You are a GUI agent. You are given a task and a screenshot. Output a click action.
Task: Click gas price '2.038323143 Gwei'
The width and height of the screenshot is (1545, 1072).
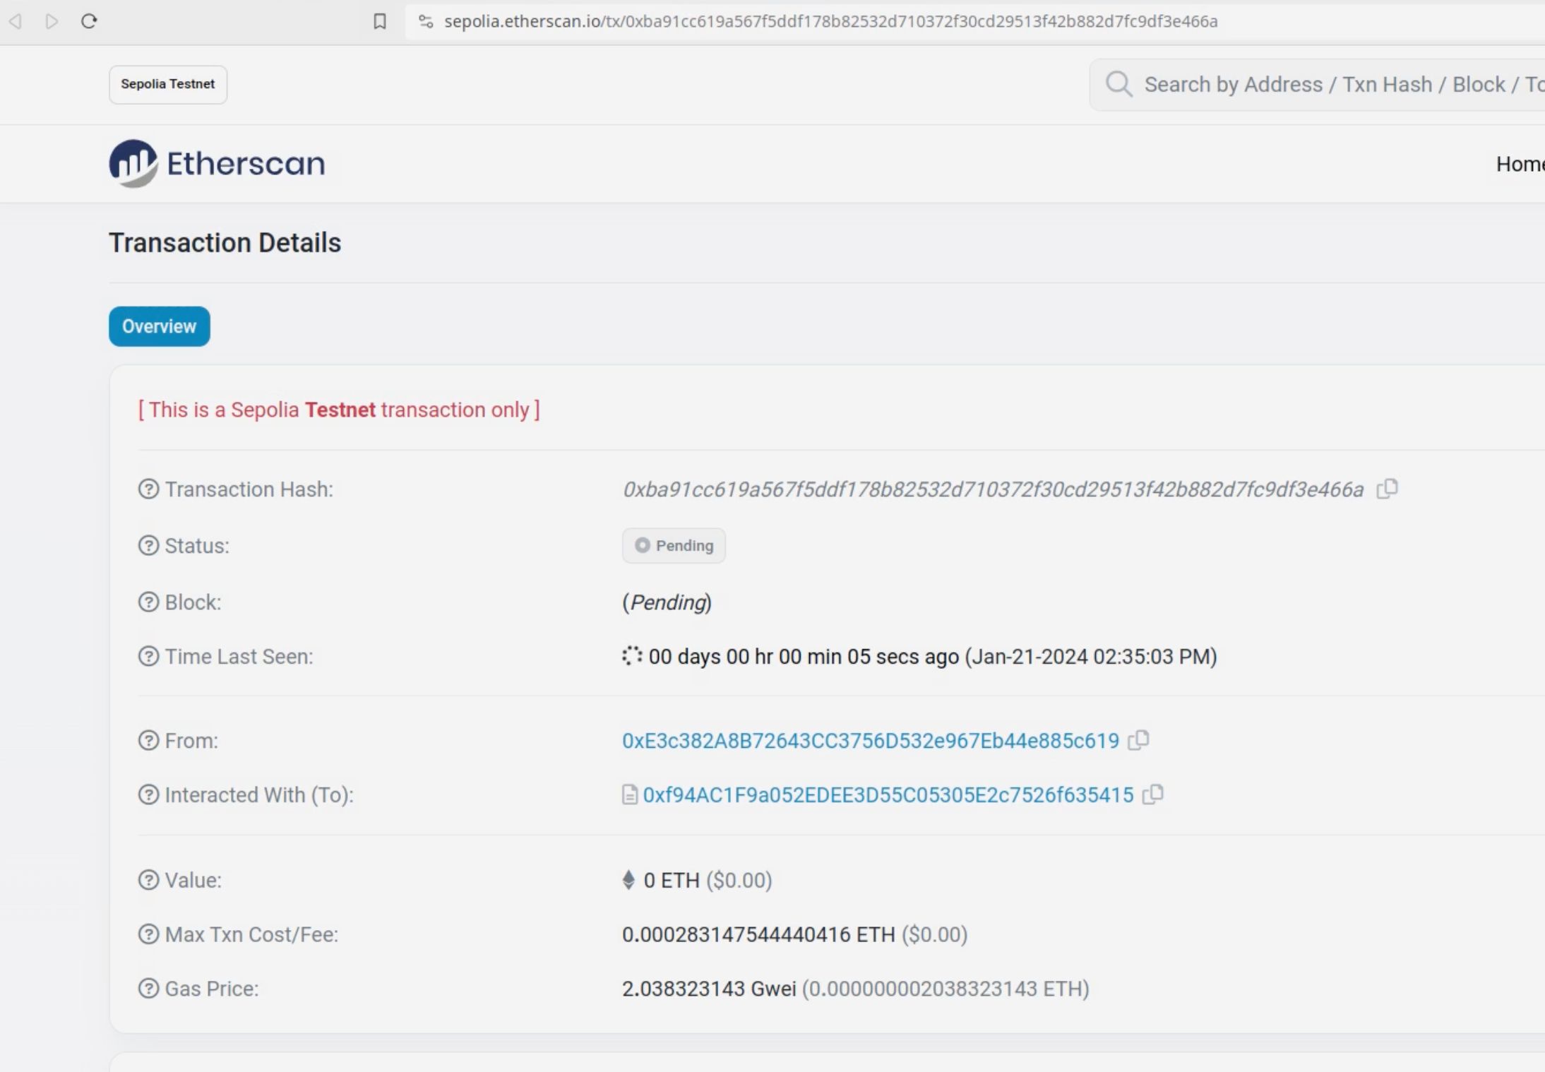pyautogui.click(x=709, y=989)
